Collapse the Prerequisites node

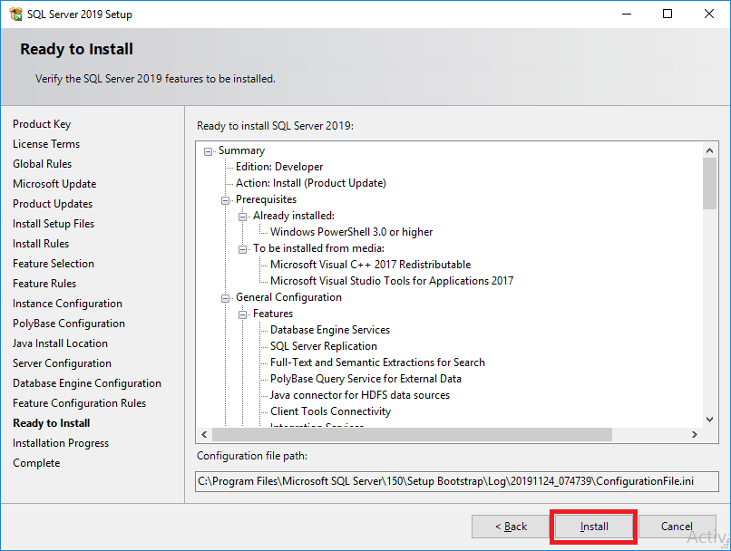225,200
